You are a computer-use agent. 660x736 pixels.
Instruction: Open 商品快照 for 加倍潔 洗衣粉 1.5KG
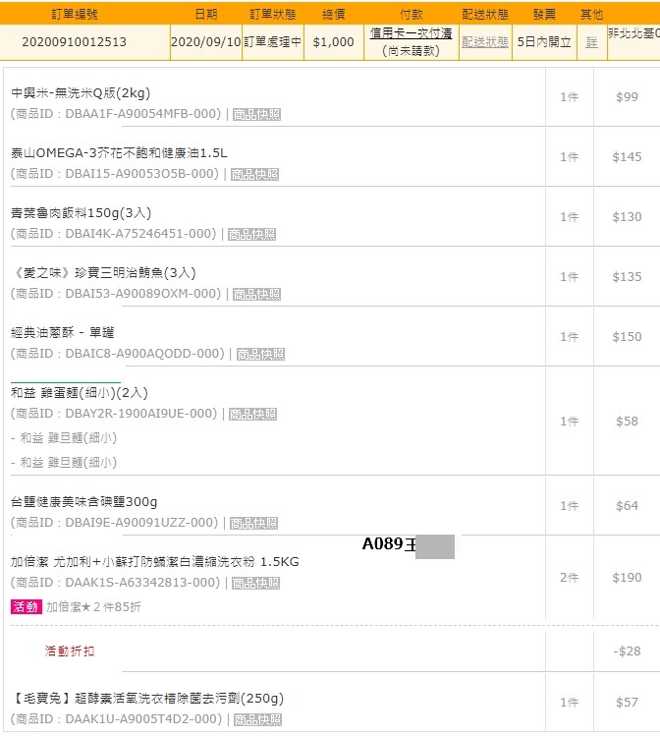255,583
